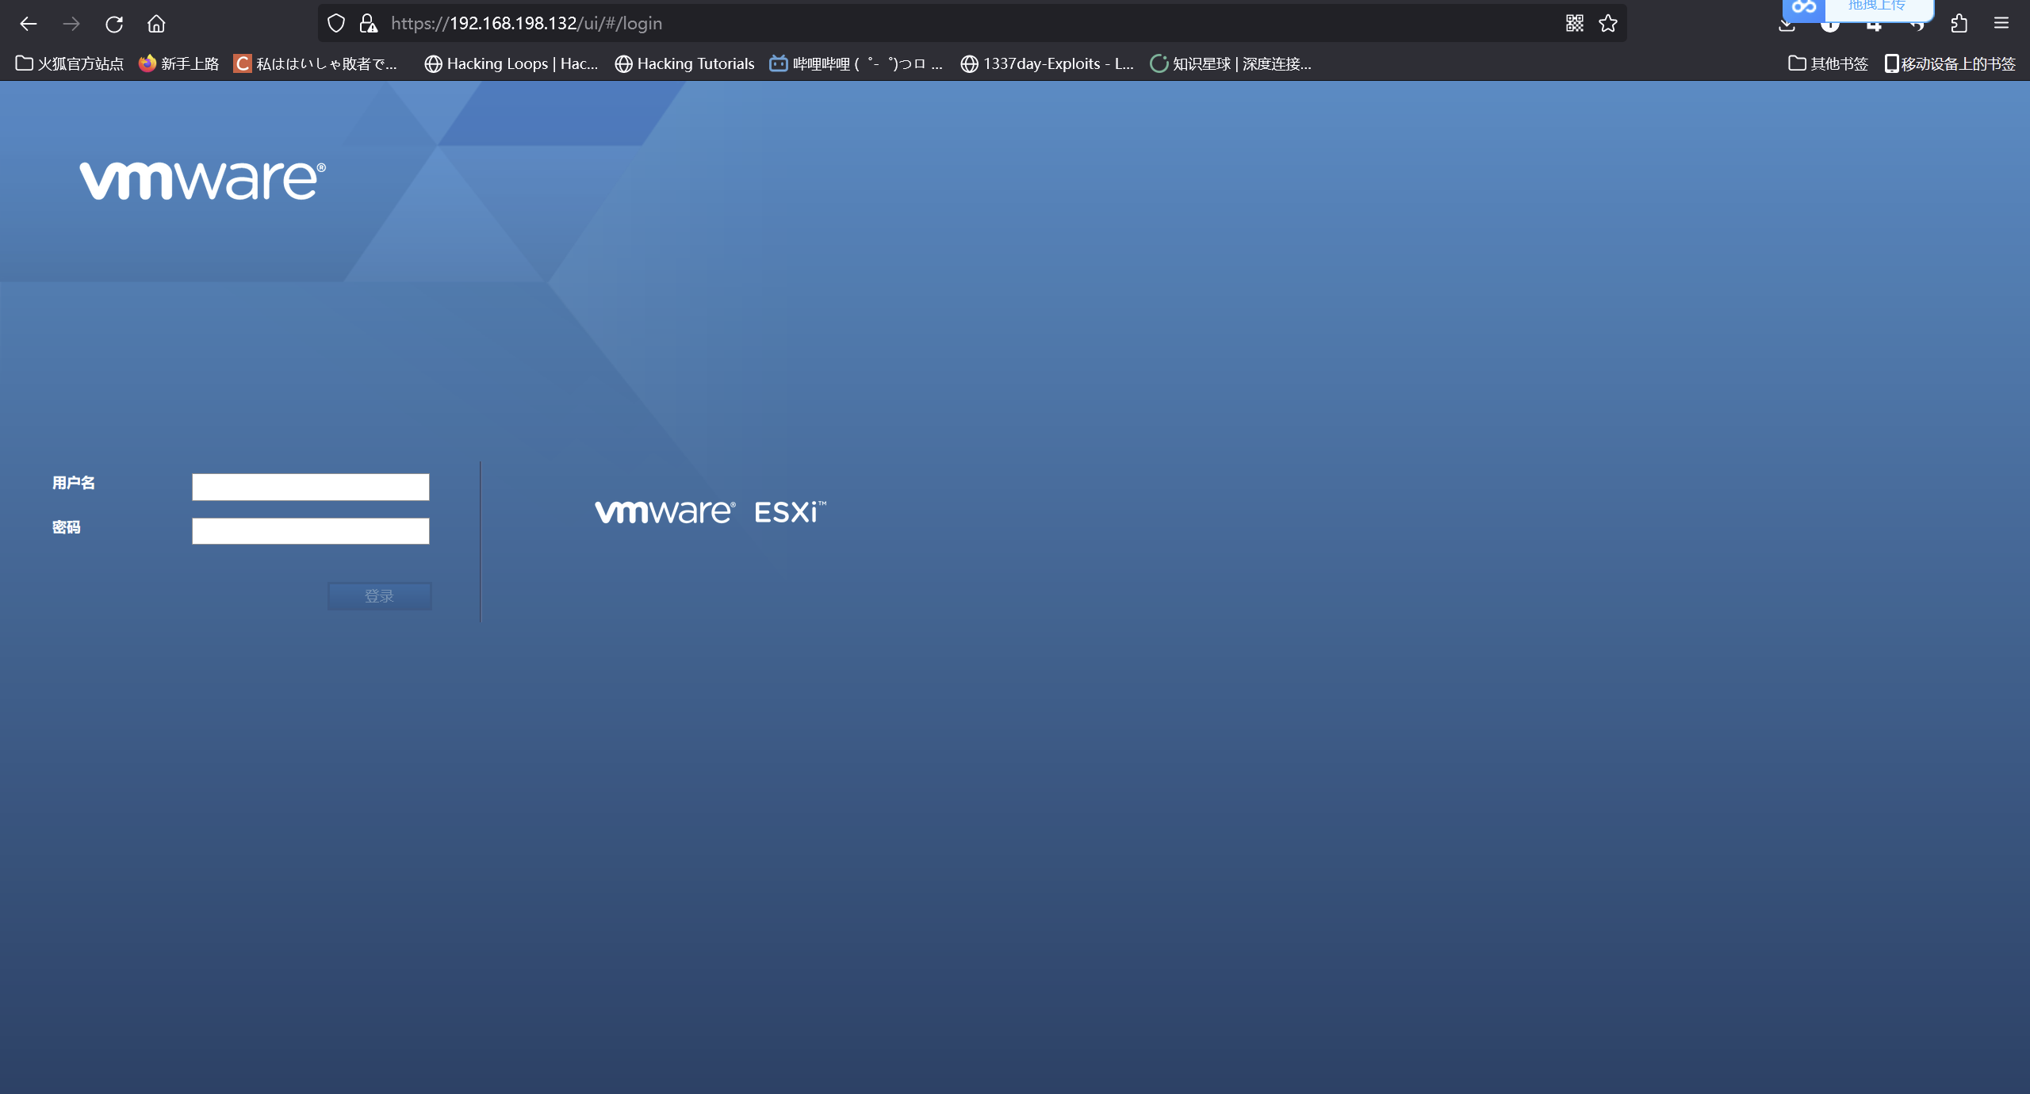Focus the 用户名 username field
This screenshot has height=1094, width=2030.
(x=311, y=487)
